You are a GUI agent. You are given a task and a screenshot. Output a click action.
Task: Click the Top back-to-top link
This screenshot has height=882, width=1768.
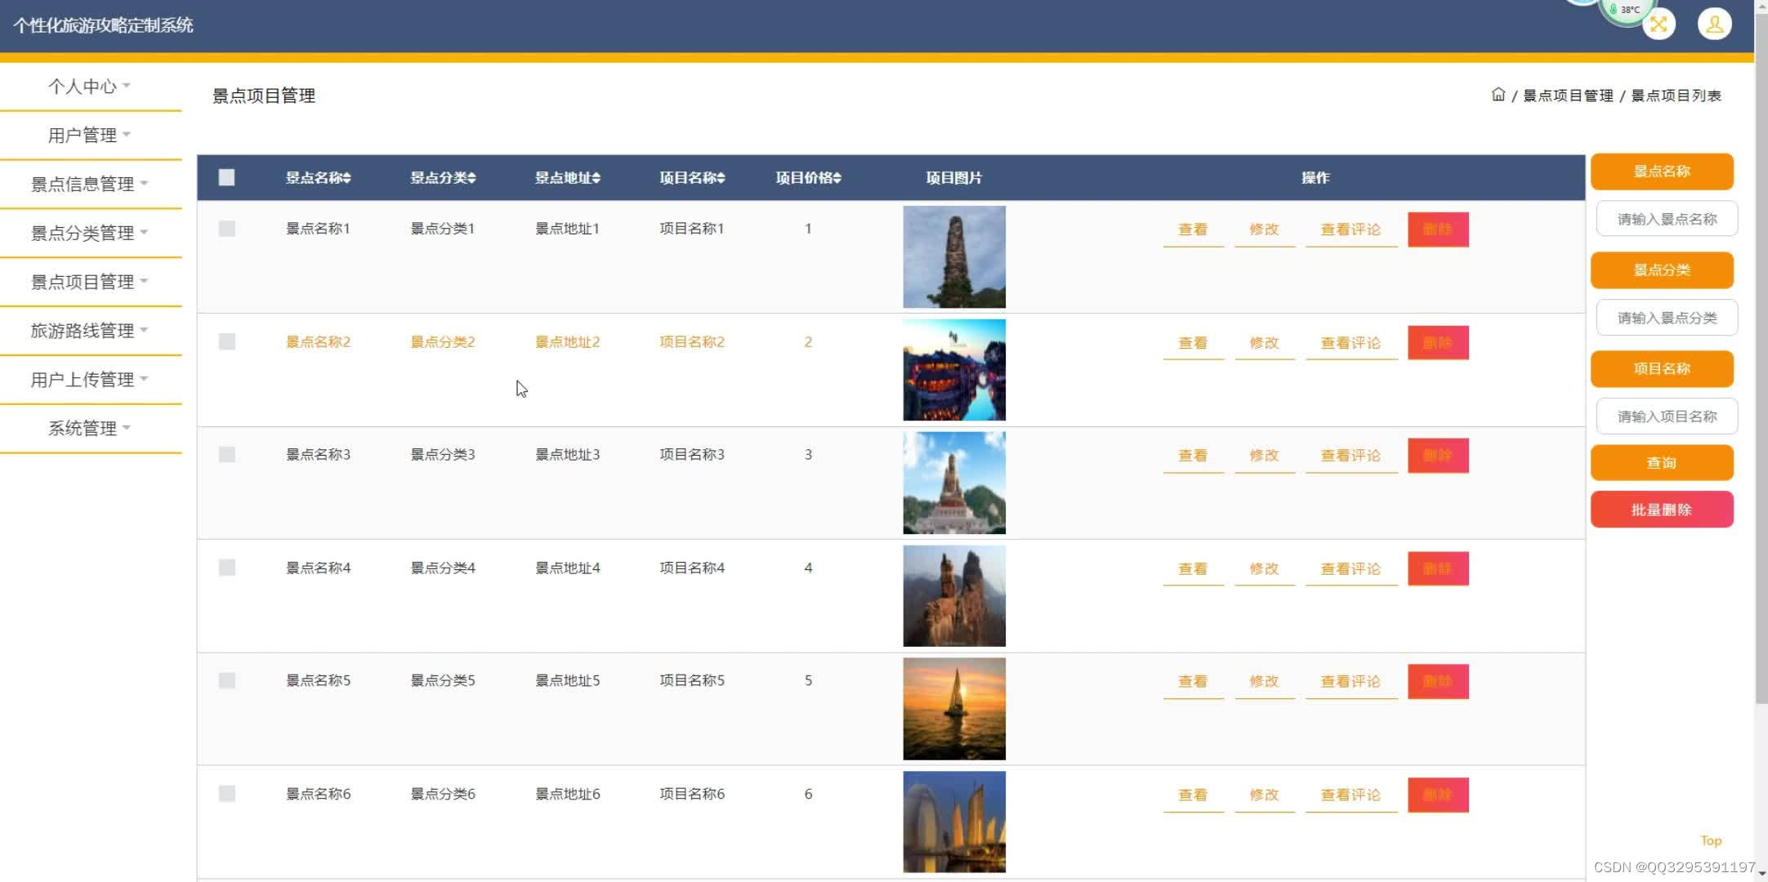1711,840
